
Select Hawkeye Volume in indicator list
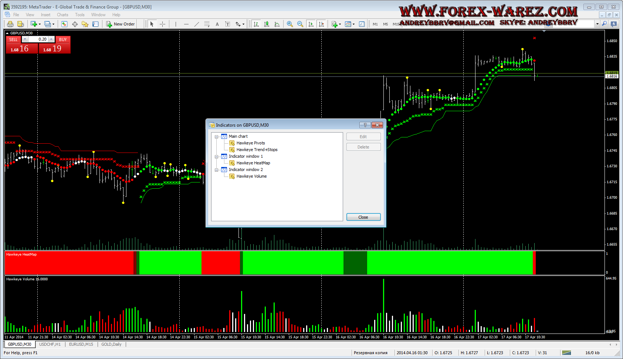[251, 177]
